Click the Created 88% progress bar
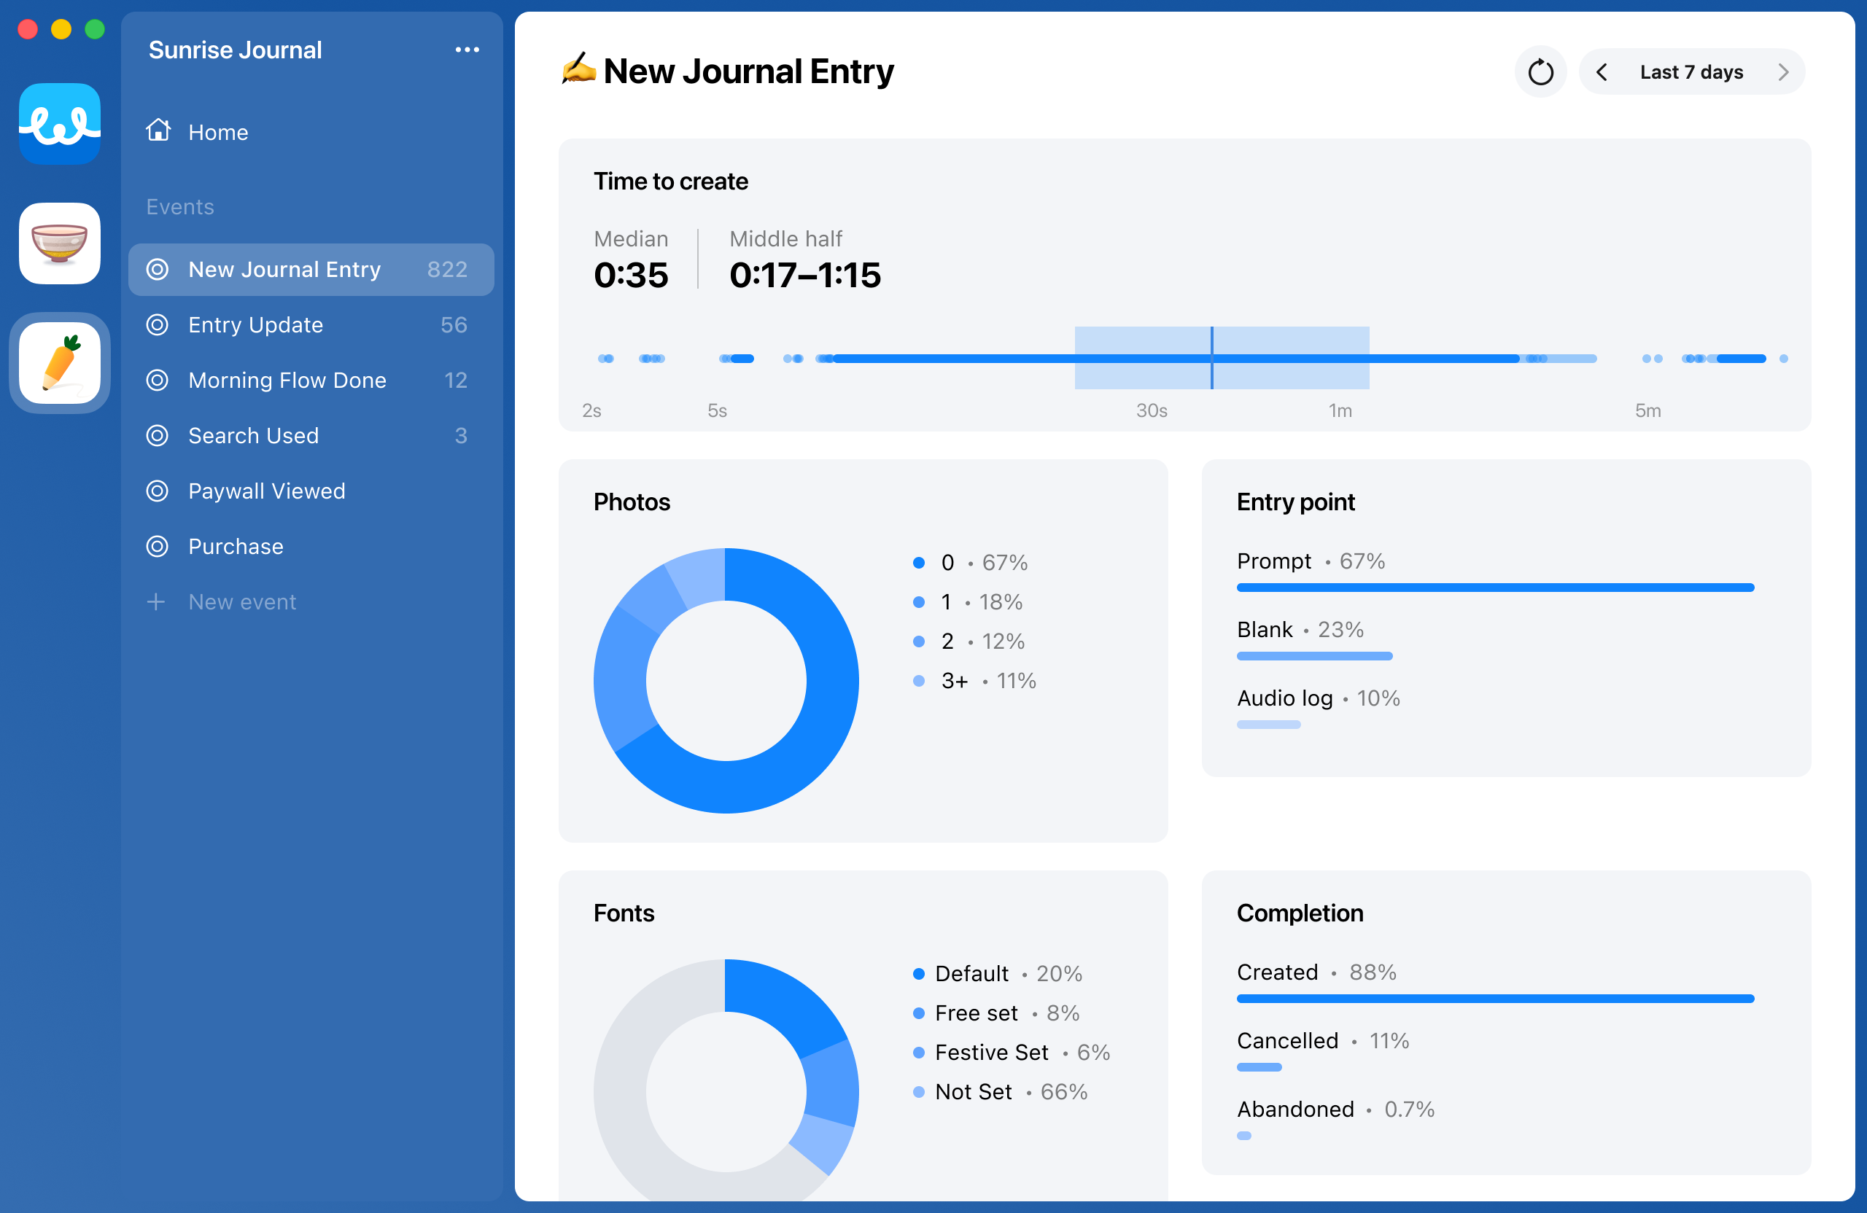The height and width of the screenshot is (1213, 1867). (x=1495, y=998)
